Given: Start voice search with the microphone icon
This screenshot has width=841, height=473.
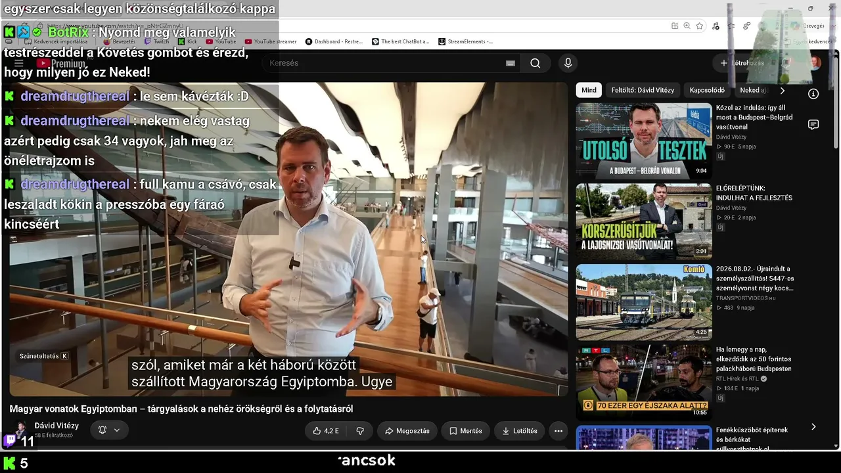Looking at the screenshot, I should tap(568, 63).
